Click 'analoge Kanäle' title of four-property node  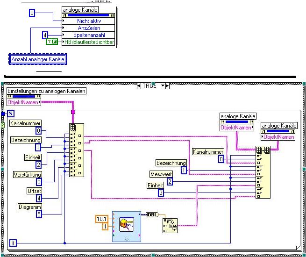(x=80, y=9)
